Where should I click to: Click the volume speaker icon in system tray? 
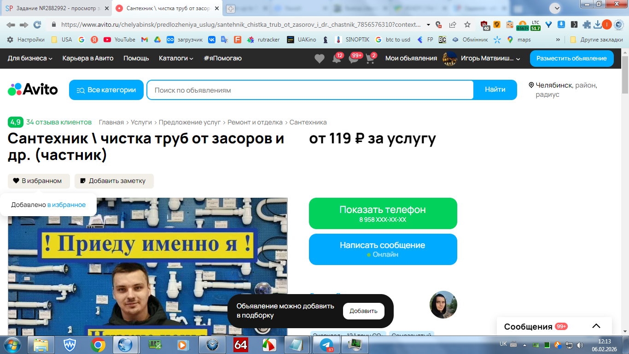[580, 345]
